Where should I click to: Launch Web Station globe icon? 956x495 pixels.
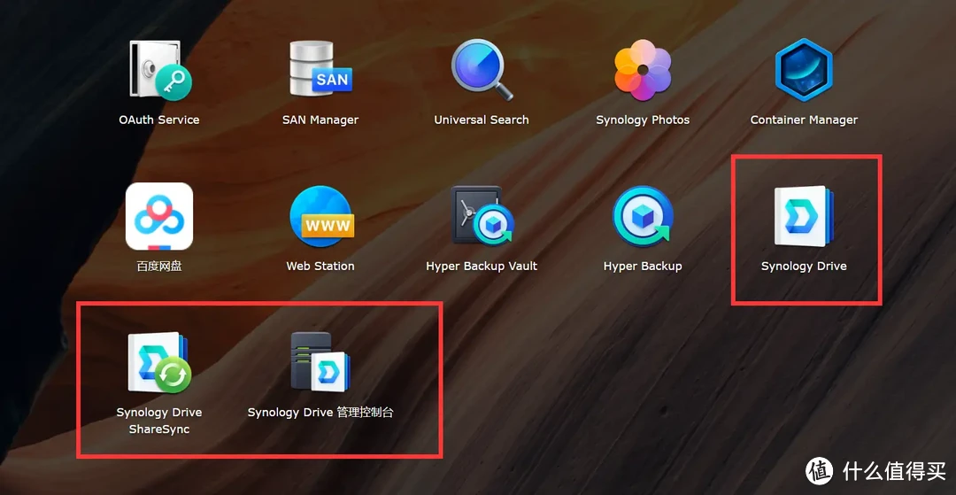[320, 216]
